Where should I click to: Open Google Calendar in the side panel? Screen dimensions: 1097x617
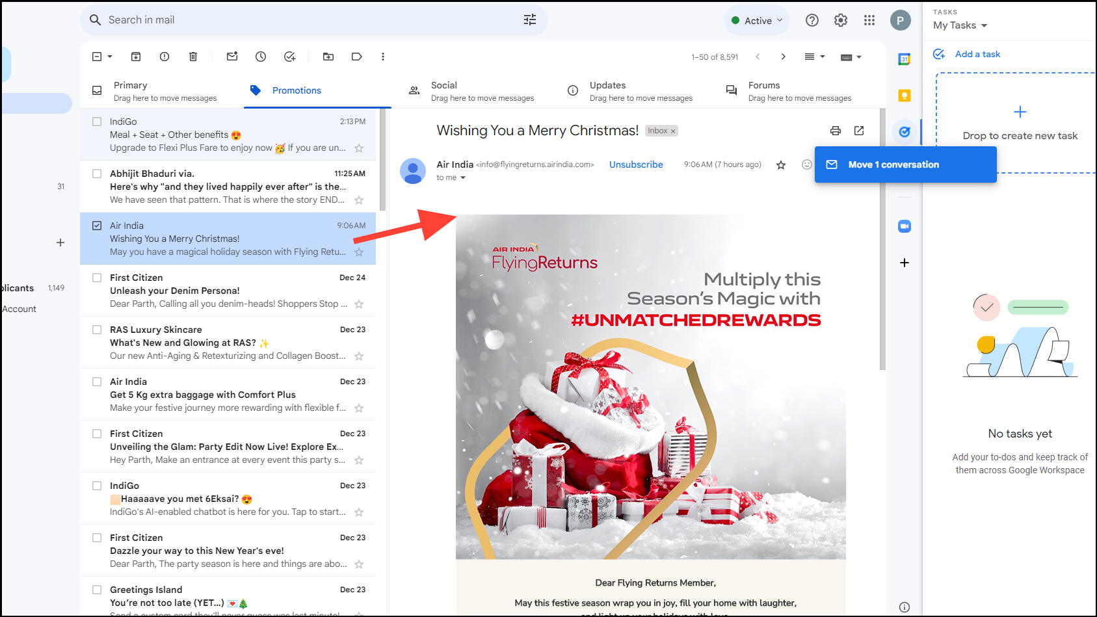coord(905,59)
